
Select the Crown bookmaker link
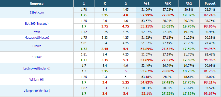point(37,46)
